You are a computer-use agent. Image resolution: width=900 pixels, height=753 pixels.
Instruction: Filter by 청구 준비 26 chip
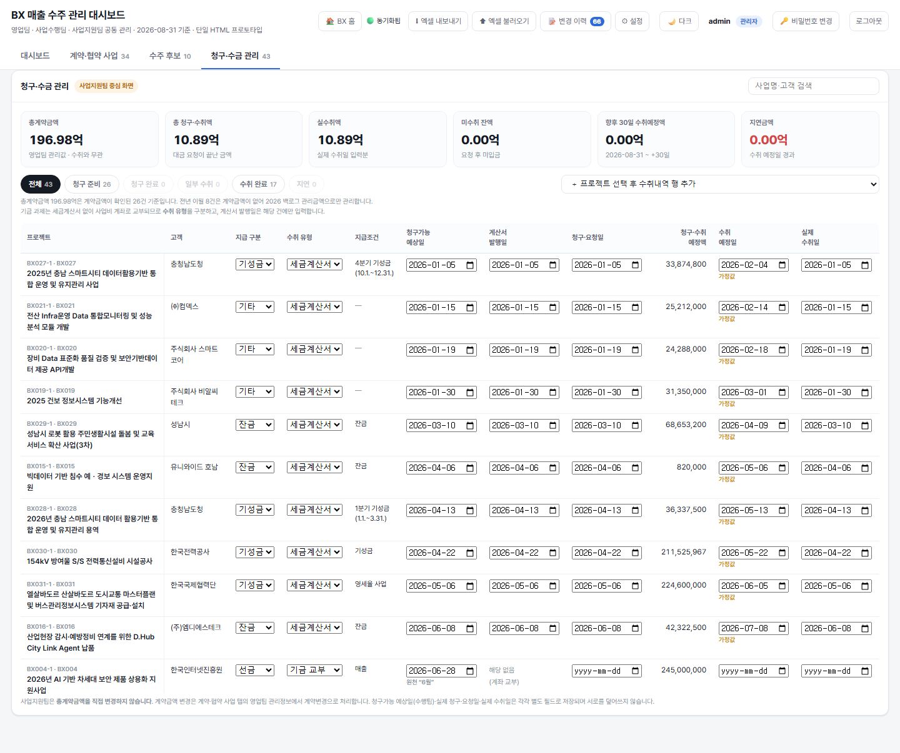pos(92,184)
